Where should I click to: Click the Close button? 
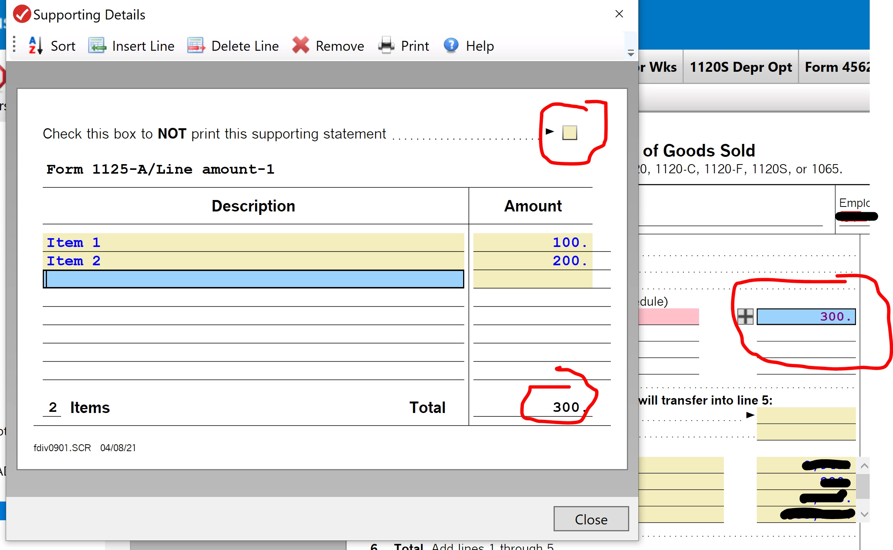[591, 519]
